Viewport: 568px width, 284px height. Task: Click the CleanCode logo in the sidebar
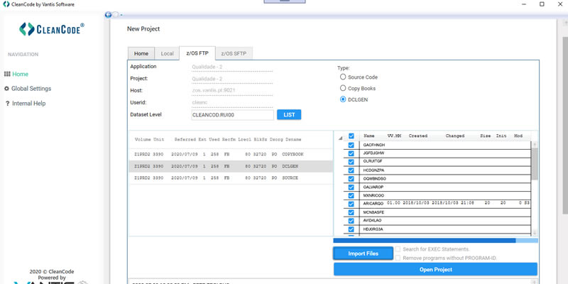pyautogui.click(x=52, y=29)
